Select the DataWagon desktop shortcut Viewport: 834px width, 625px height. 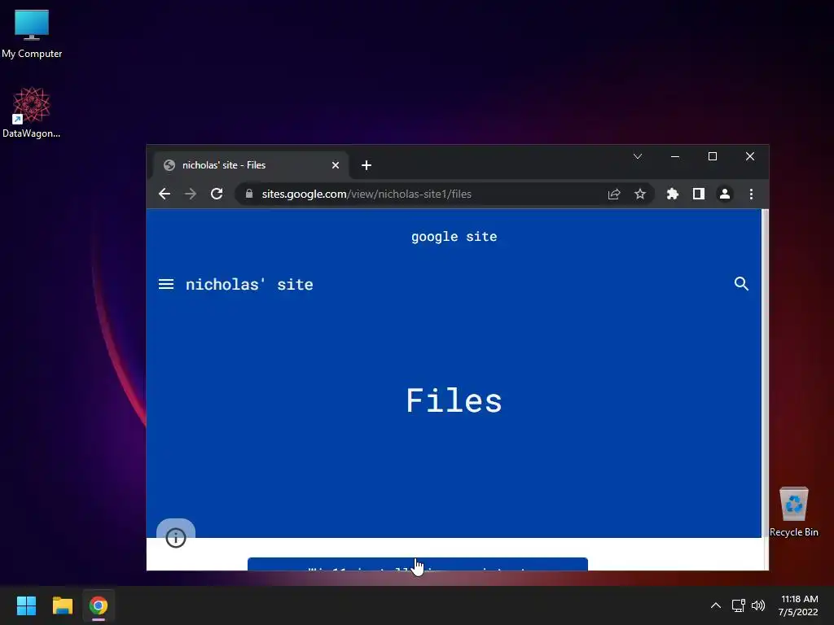coord(32,112)
